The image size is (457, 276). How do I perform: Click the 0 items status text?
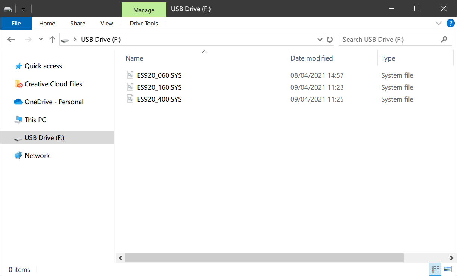[x=19, y=270]
